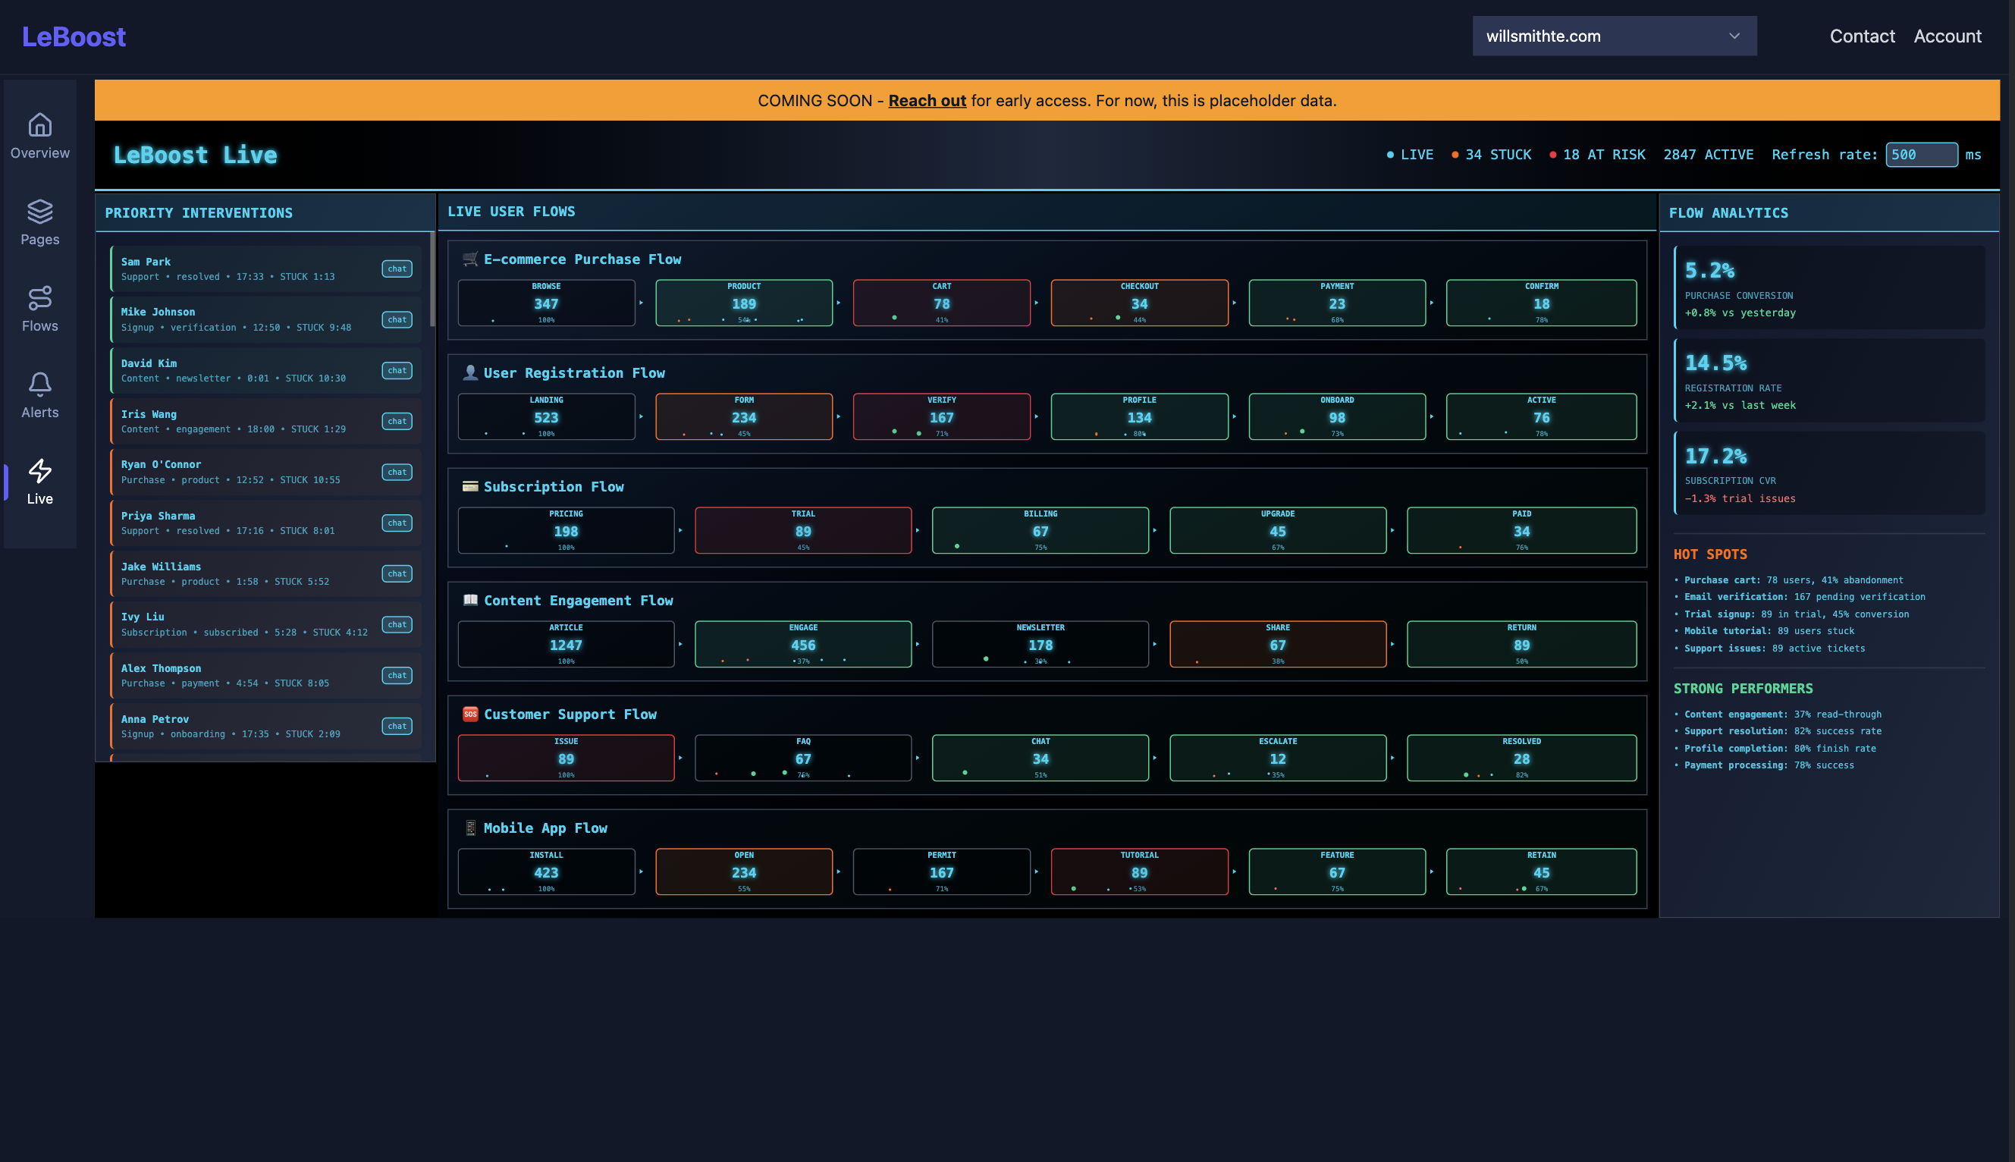Click the Mobile App Flow phone icon
Screen dimensions: 2015x1162
(470, 828)
